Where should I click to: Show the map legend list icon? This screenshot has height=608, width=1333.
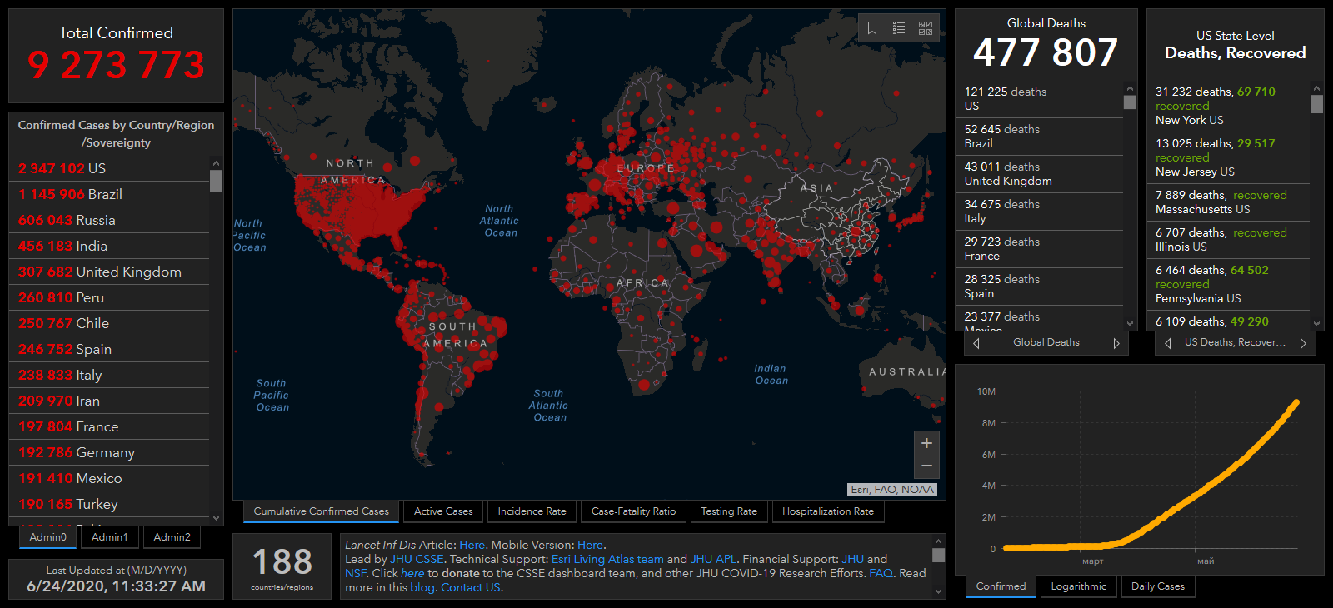[899, 28]
